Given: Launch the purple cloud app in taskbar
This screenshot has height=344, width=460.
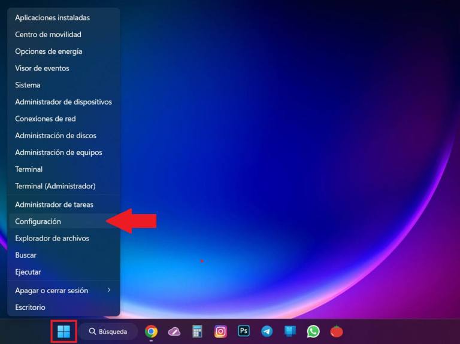Looking at the screenshot, I should 174,331.
